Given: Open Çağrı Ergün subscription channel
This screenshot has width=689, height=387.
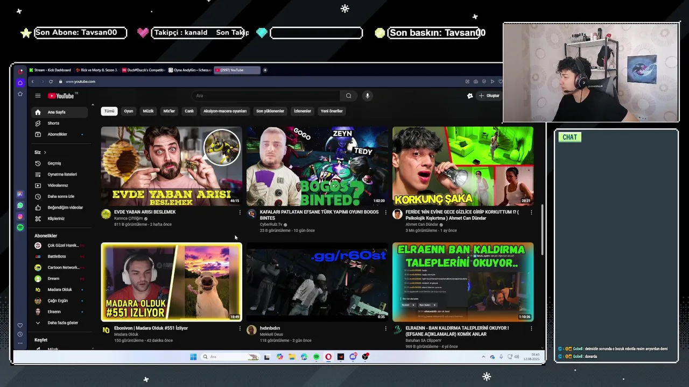Looking at the screenshot, I should click(x=59, y=300).
